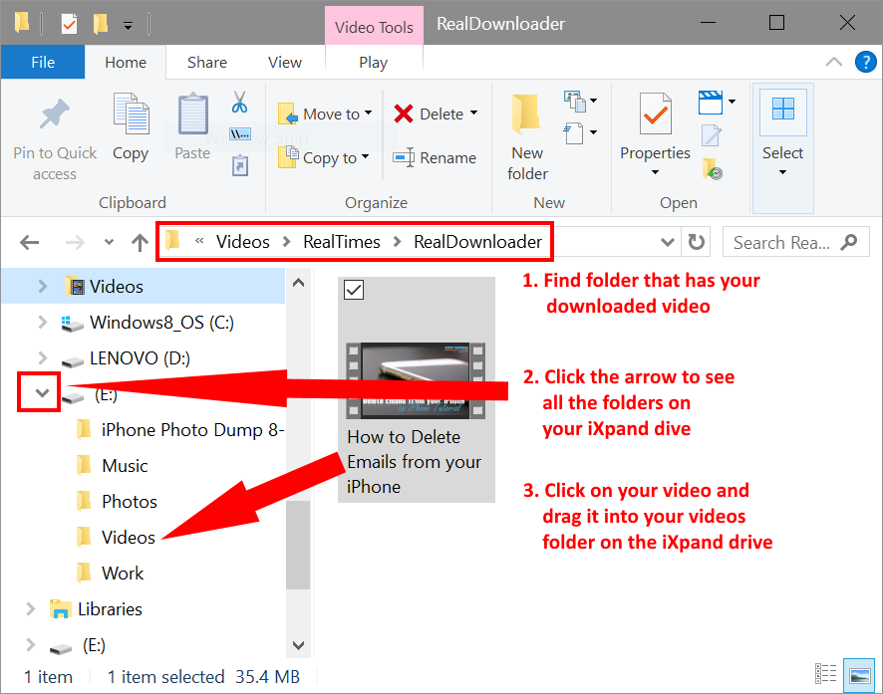Viewport: 883px width, 694px height.
Task: Click the Open clapperboard icon
Action: click(x=711, y=103)
